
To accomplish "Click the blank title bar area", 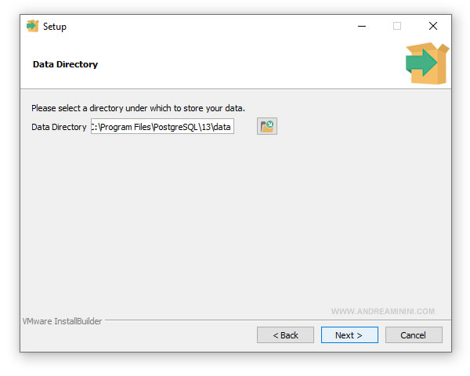I will (210, 26).
